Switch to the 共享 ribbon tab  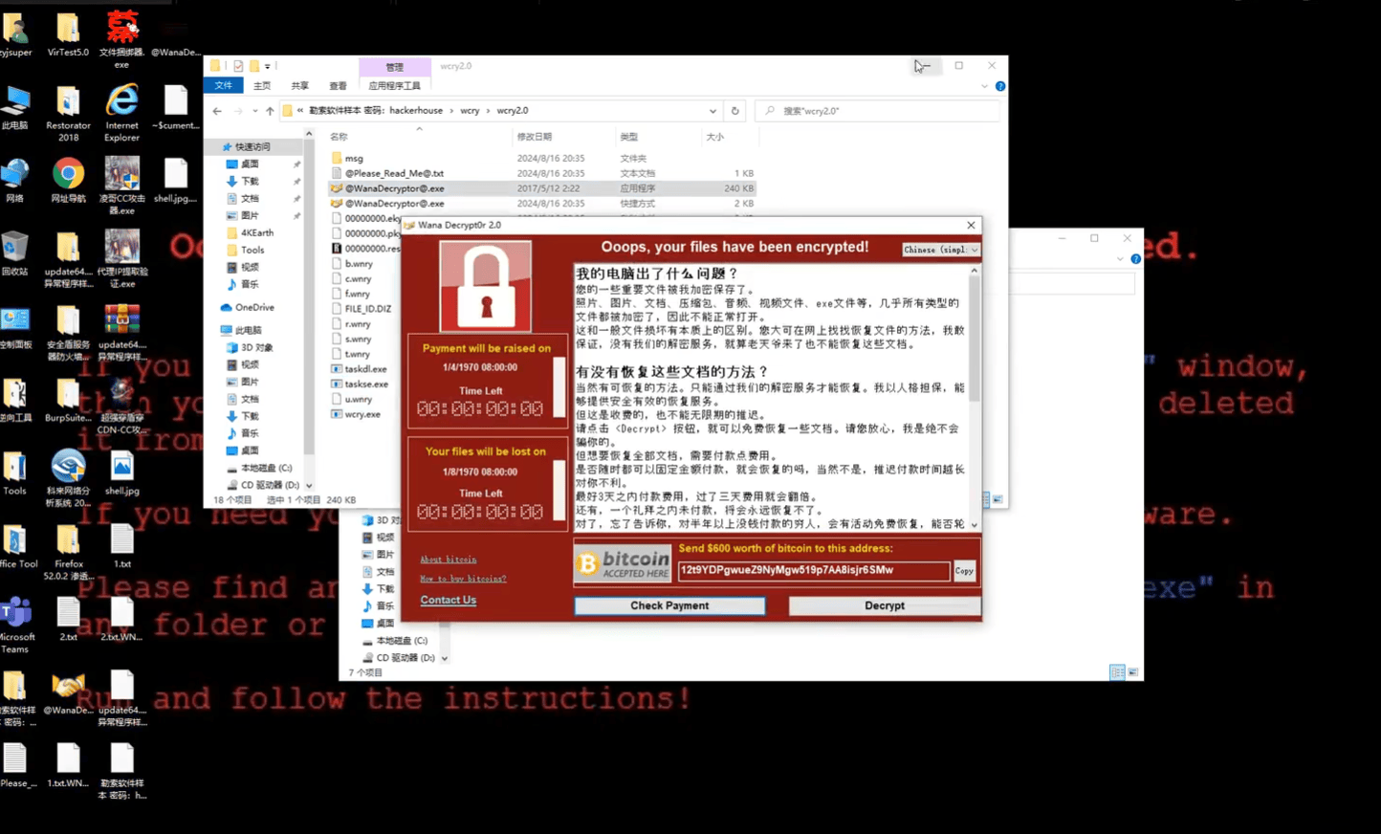point(299,86)
